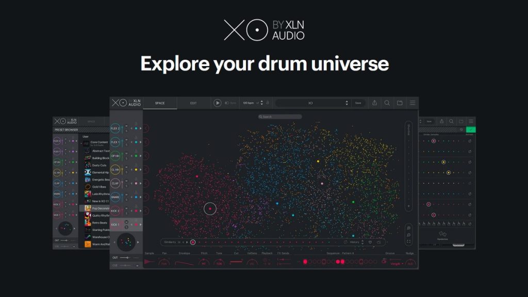Viewport: 528px width, 297px height.
Task: Select Retro Beats in the Preset Browser window
Action: (x=100, y=223)
